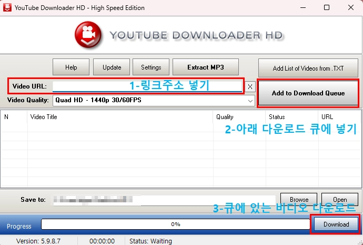
Task: Click Add List of Videos from .TXT
Action: 308,68
